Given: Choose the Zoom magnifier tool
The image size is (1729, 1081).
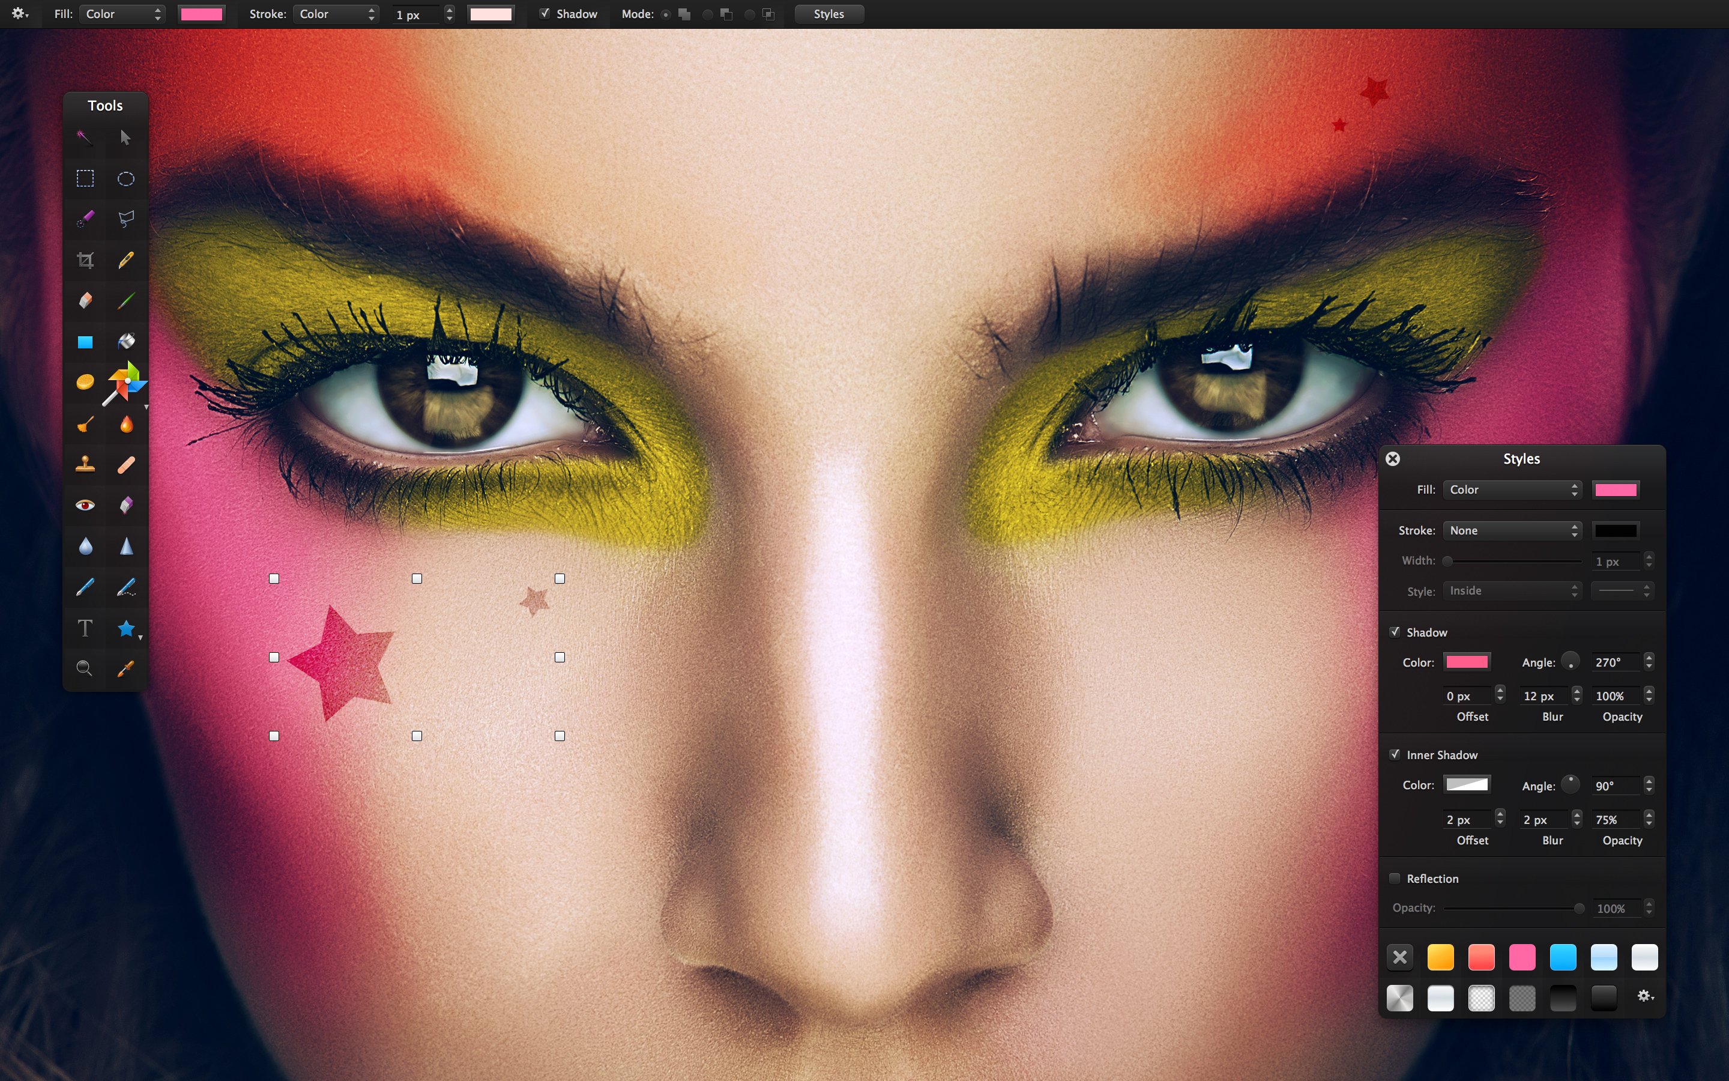Looking at the screenshot, I should point(84,668).
